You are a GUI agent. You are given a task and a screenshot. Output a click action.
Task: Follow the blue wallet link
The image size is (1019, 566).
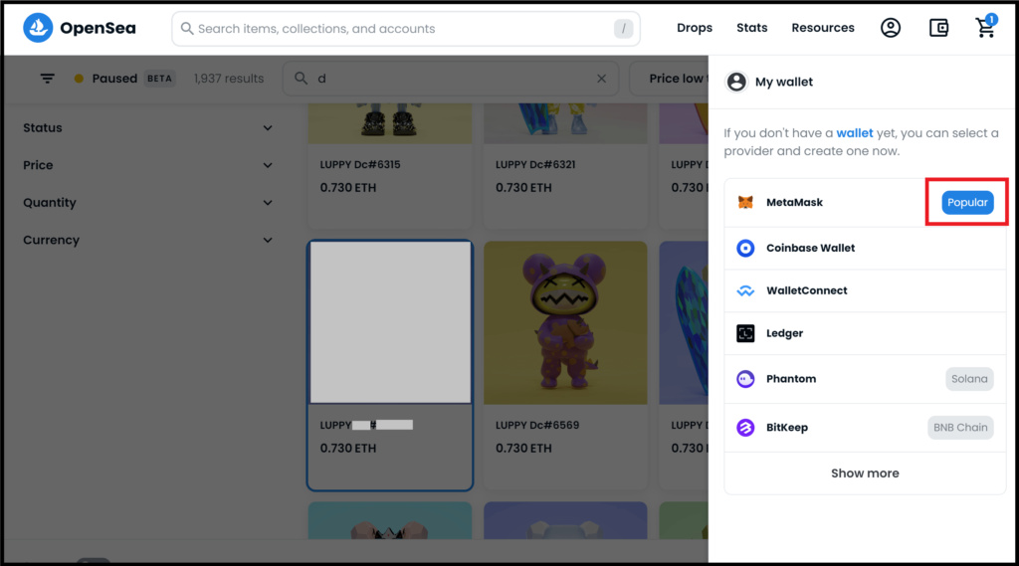[854, 133]
